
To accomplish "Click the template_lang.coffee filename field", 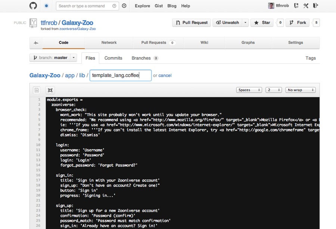I will (x=120, y=75).
